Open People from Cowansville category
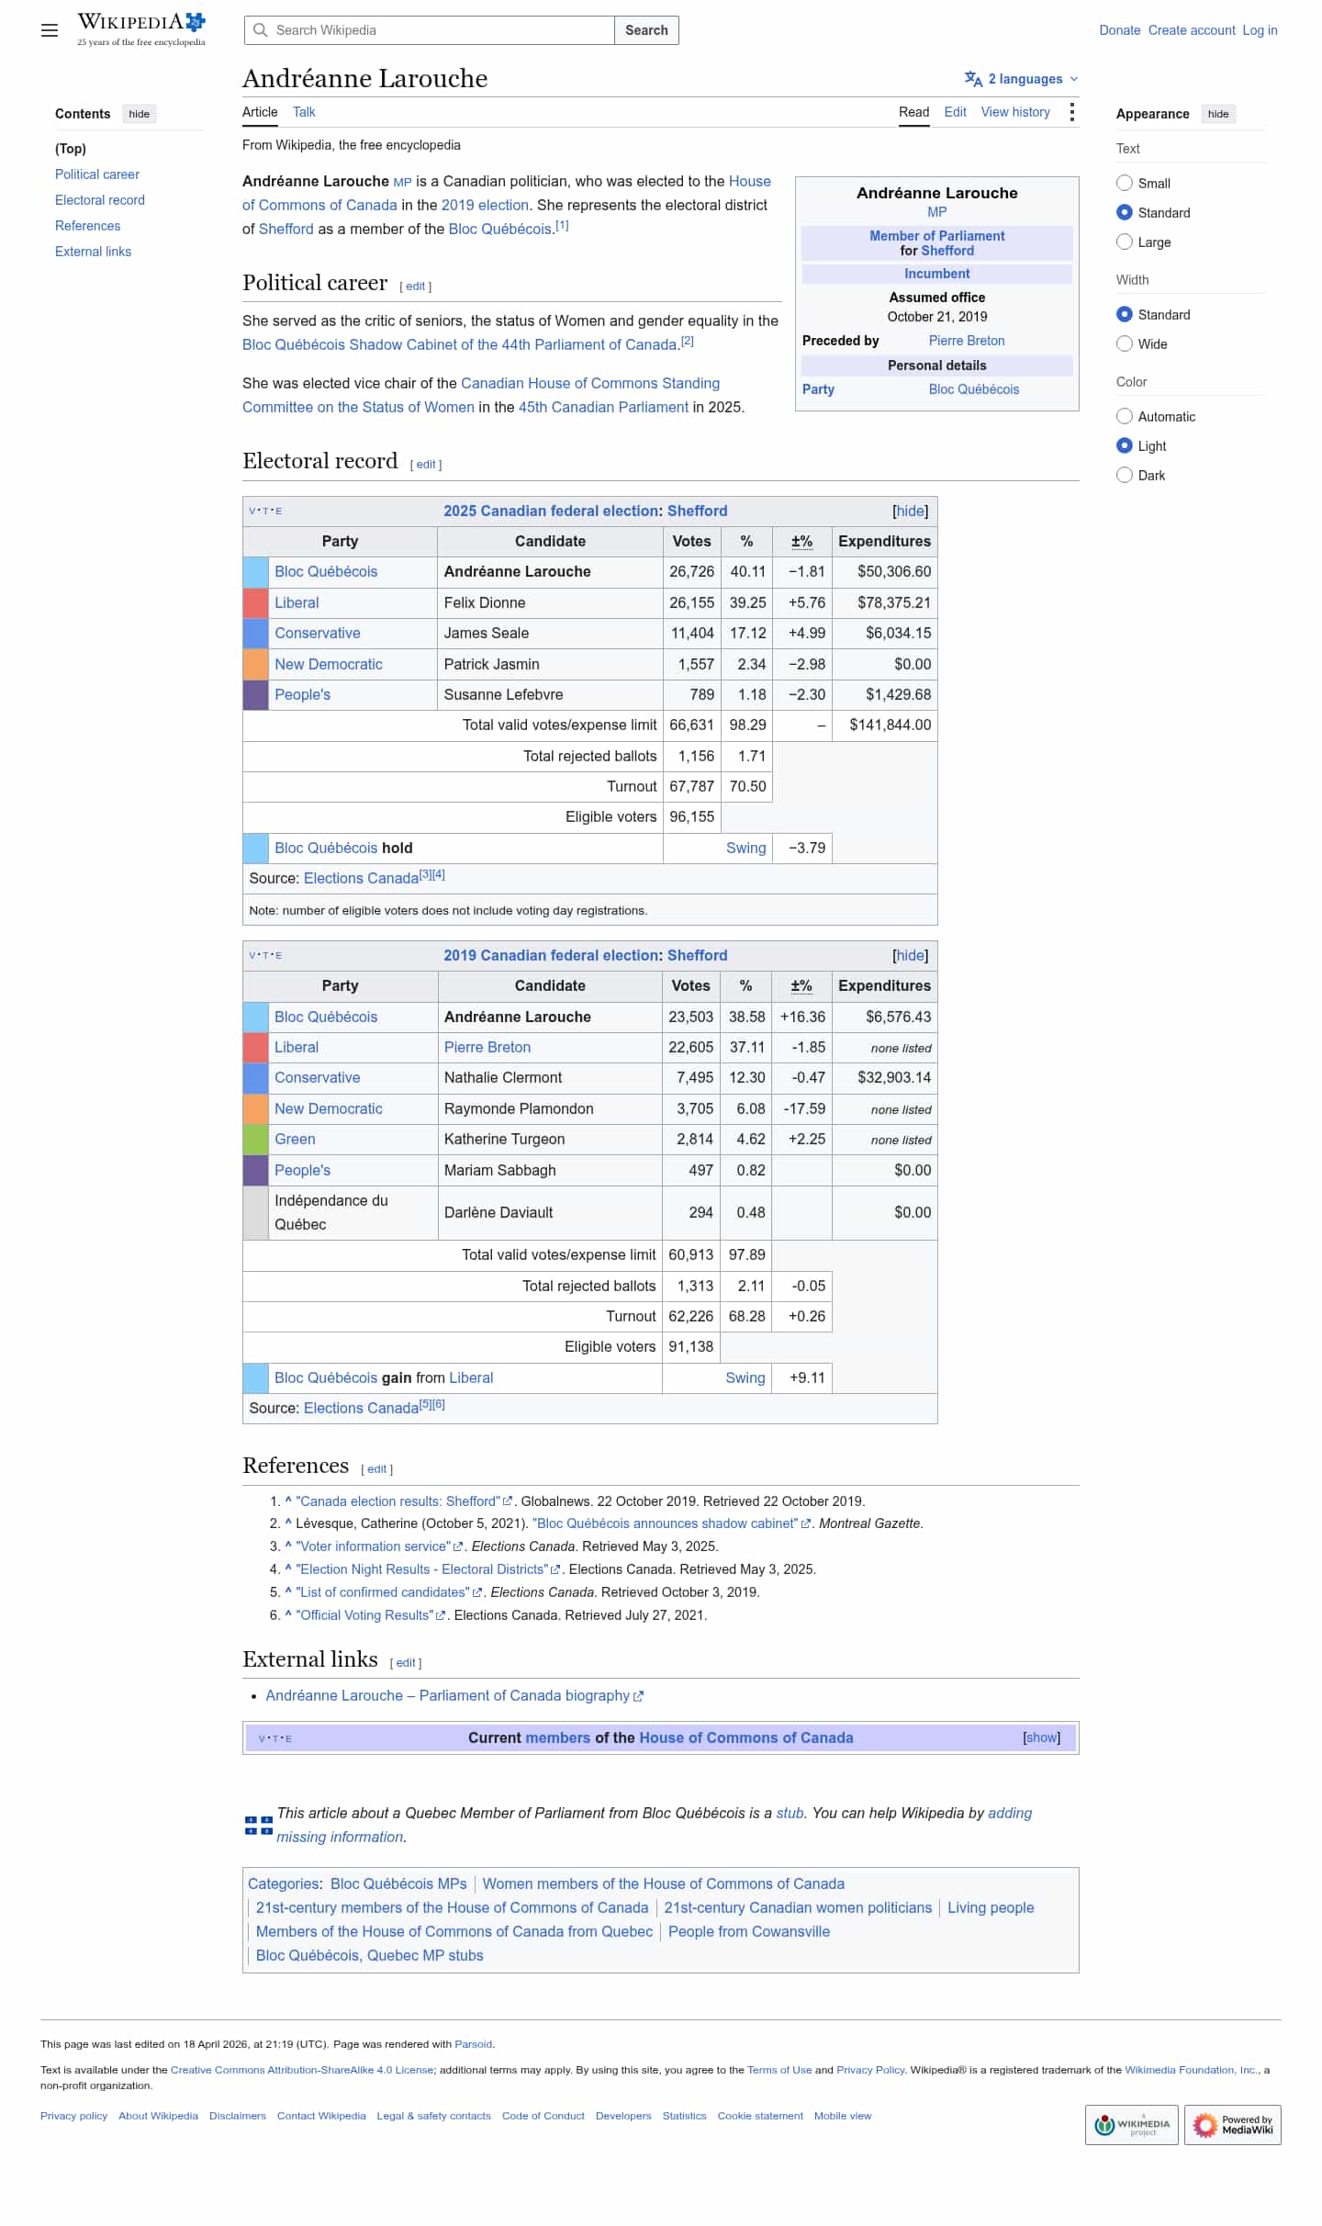Screen dimensions: 1322x2226 click(x=749, y=1931)
